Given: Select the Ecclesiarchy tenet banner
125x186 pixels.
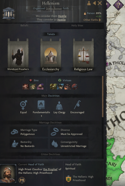Looking at the screenshot, I should pos(51,55).
